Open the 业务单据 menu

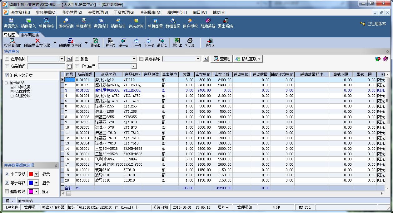tap(46, 12)
